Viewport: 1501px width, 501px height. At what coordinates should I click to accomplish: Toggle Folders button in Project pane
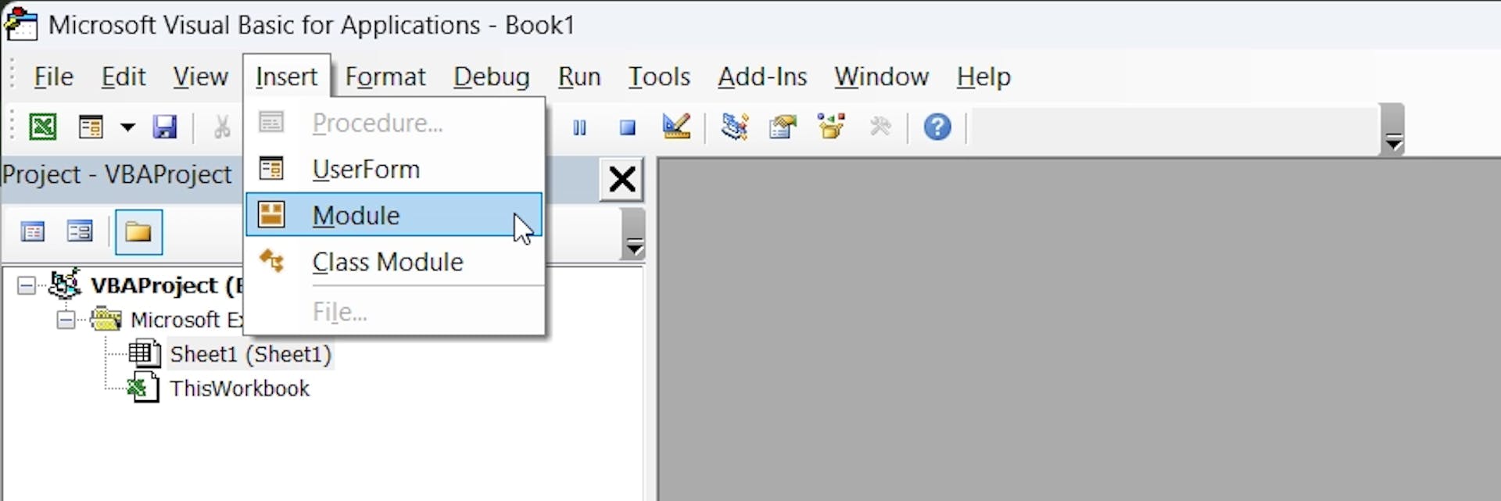(x=138, y=232)
